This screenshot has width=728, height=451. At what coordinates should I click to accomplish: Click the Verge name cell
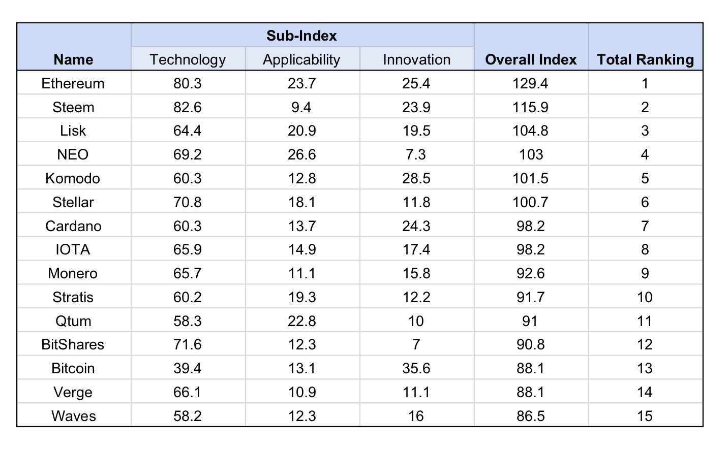[73, 392]
